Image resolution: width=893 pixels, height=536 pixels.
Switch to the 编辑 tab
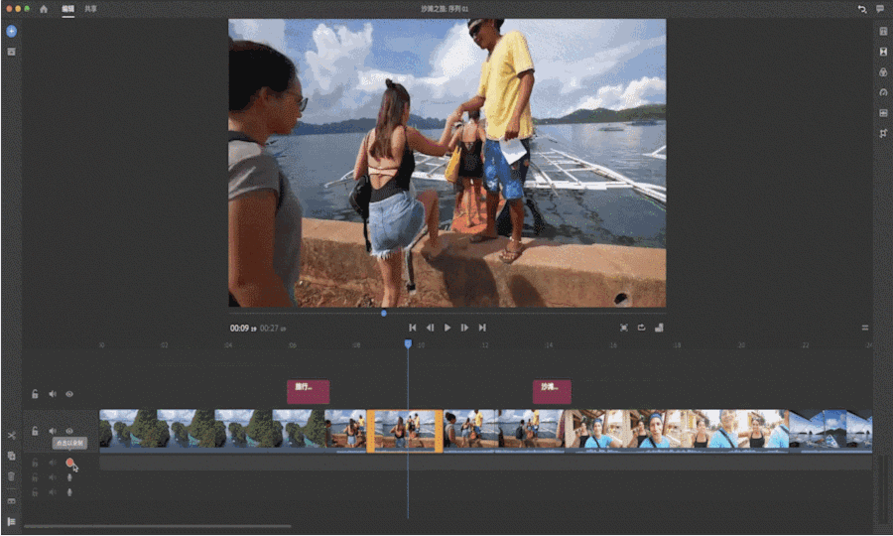pos(67,9)
